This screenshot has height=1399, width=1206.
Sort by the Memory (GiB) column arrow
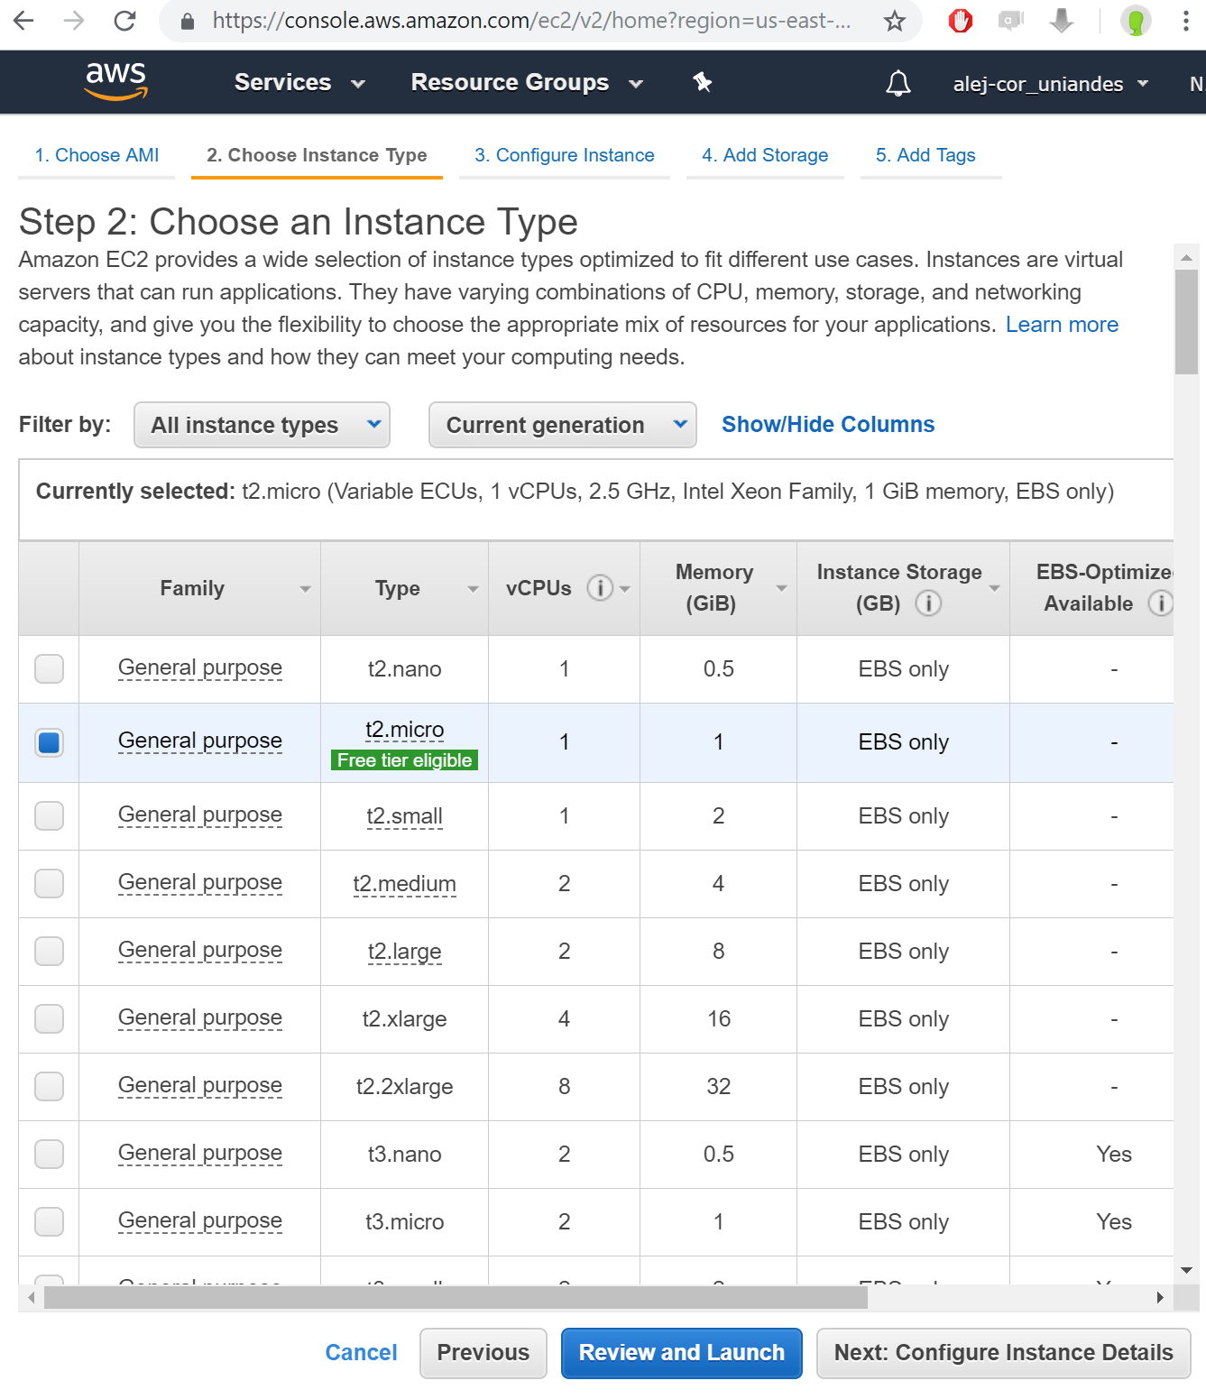(x=781, y=588)
